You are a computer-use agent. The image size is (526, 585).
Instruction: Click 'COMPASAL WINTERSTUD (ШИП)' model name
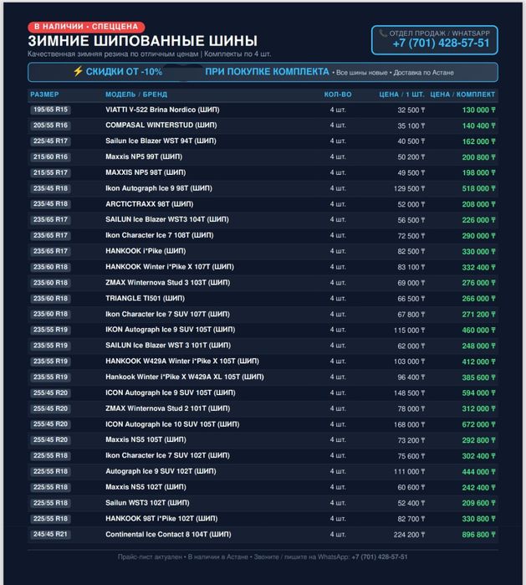click(161, 125)
